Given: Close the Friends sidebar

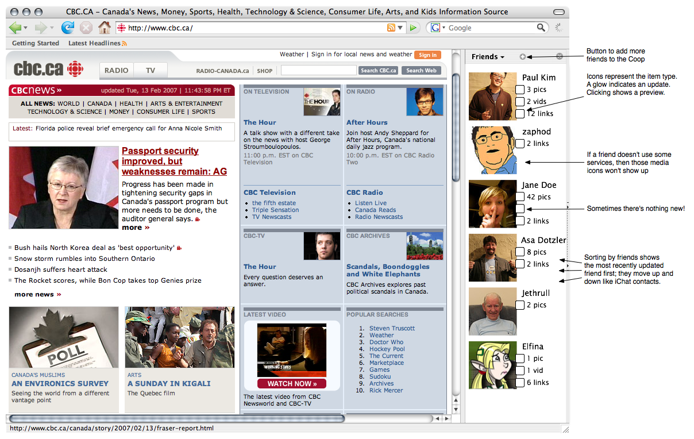Looking at the screenshot, I should coord(560,56).
